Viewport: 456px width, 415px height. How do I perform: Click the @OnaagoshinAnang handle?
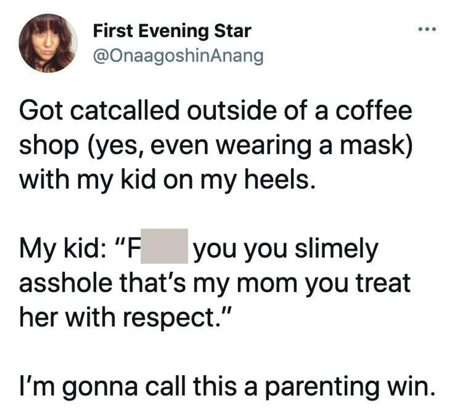click(x=178, y=56)
